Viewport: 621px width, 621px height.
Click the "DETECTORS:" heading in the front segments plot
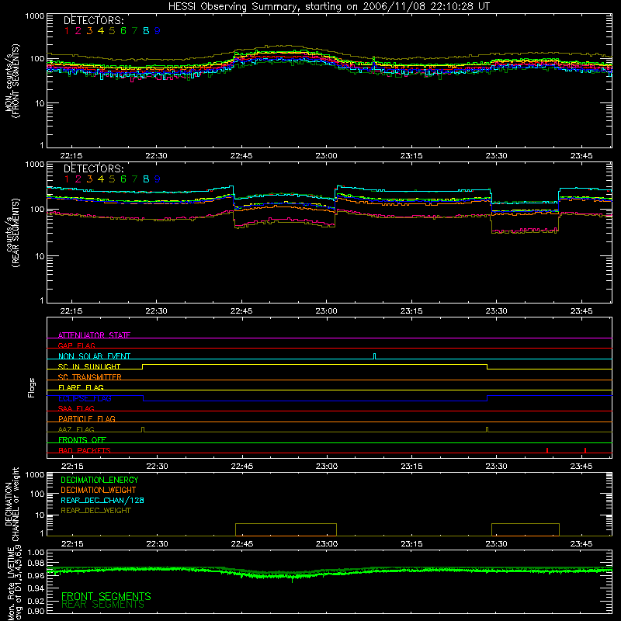(x=93, y=20)
